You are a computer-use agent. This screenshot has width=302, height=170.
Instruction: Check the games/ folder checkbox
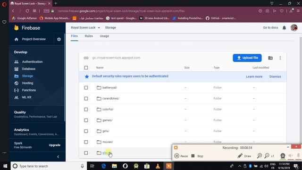[86, 120]
